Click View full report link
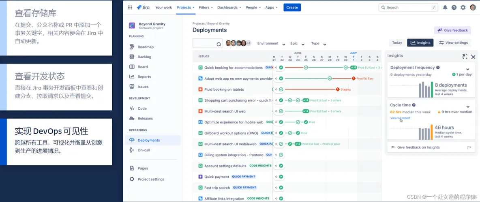Viewport: 480px width, 202px height. point(400,118)
